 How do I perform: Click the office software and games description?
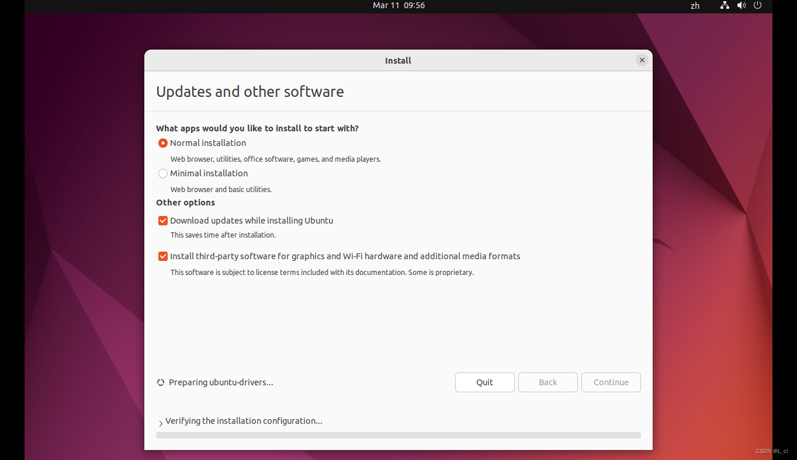coord(275,159)
